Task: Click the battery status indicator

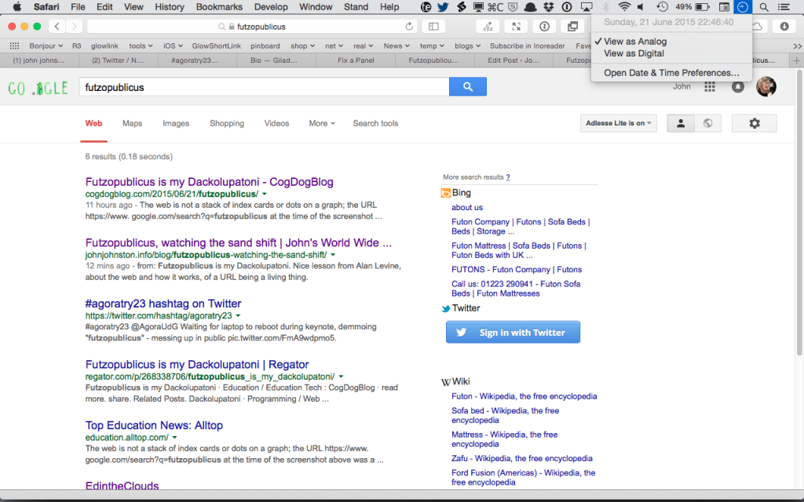Action: 693,6
